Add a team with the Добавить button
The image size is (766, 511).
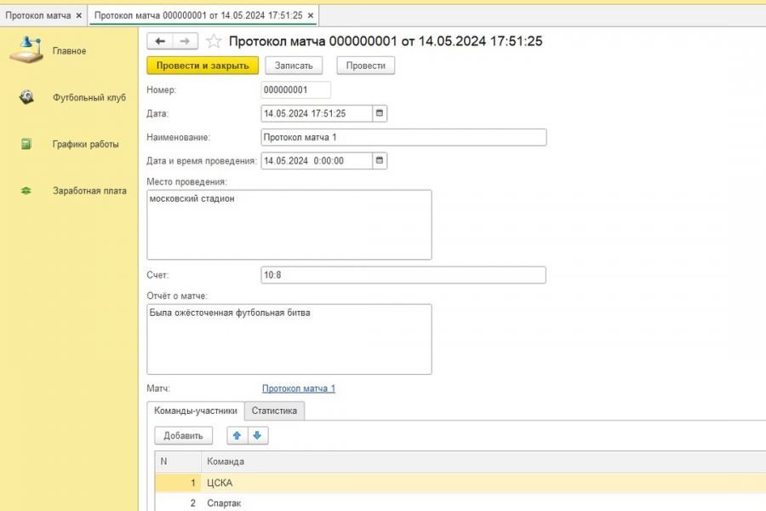click(183, 435)
